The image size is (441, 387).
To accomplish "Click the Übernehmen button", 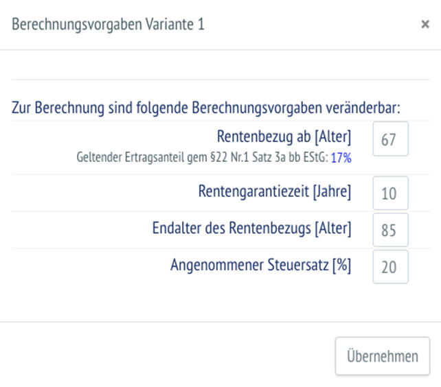I will (x=383, y=356).
